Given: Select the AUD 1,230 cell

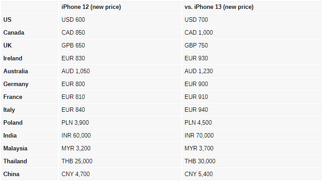Looking at the screenshot, I should [199, 71].
